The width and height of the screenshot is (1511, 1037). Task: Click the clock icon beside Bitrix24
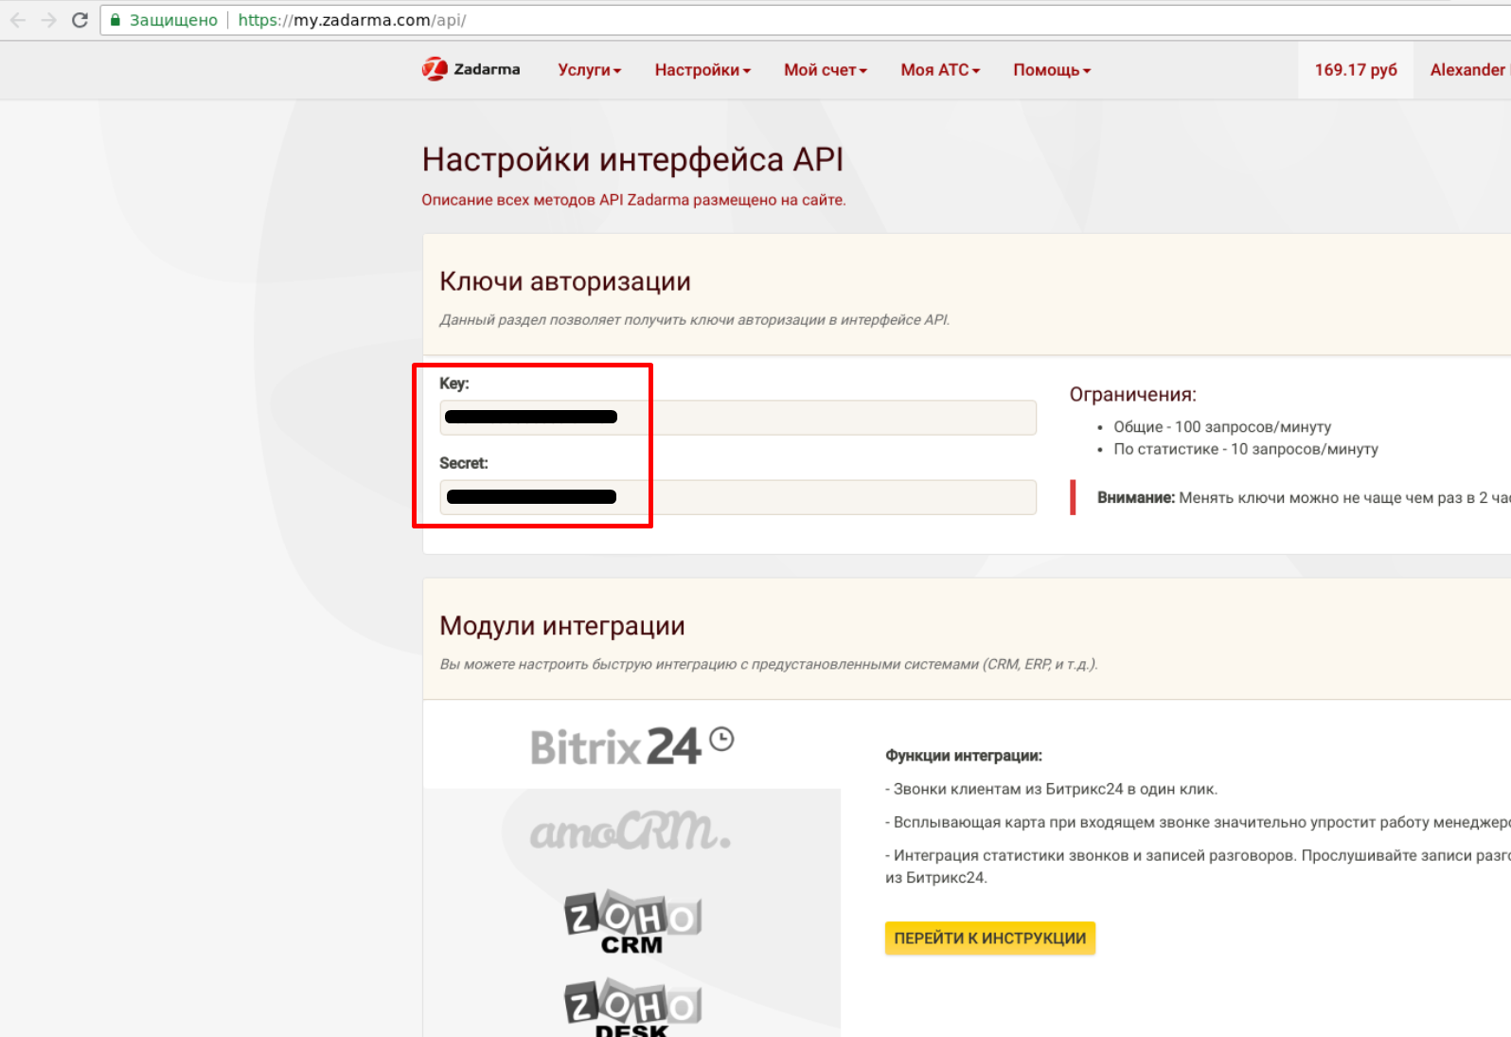[x=721, y=739]
